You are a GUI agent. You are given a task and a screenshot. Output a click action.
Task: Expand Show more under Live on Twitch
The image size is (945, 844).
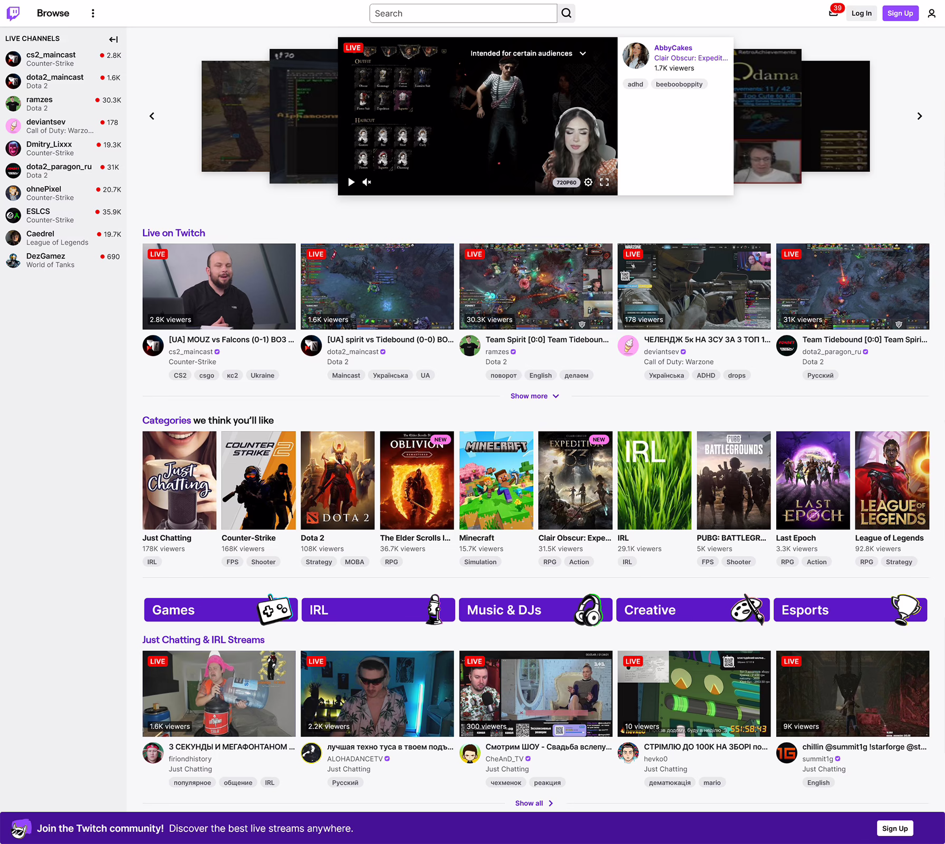click(535, 396)
